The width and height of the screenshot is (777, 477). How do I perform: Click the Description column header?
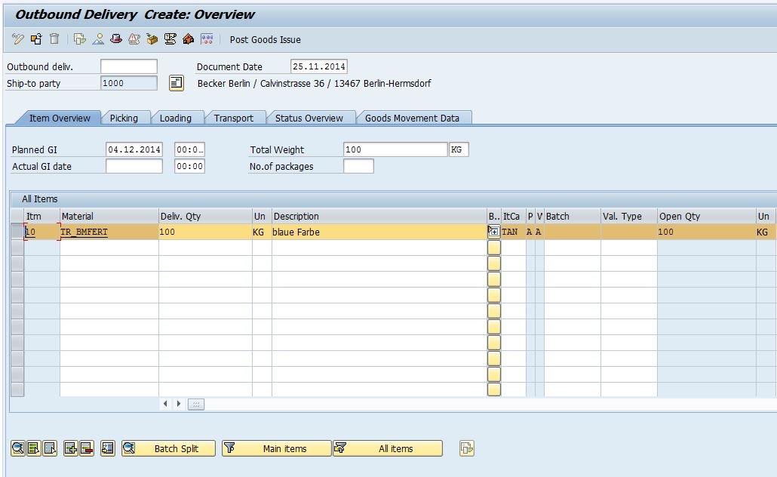coord(379,216)
